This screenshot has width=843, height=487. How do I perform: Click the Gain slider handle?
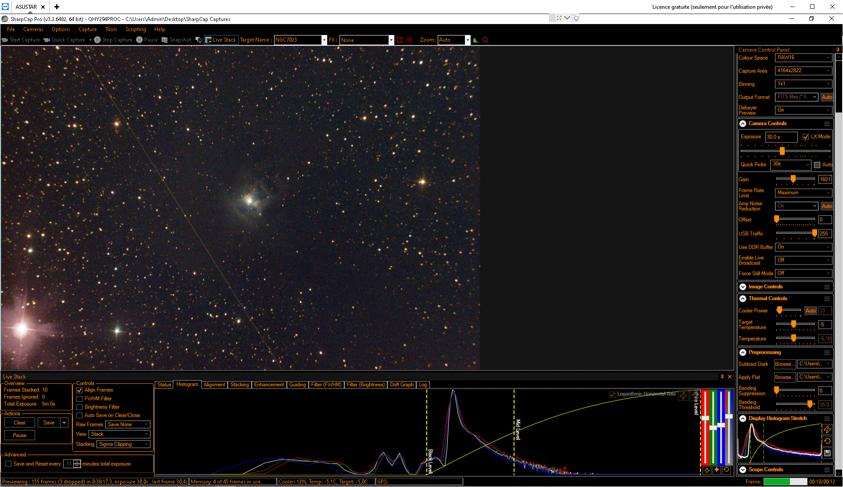793,179
